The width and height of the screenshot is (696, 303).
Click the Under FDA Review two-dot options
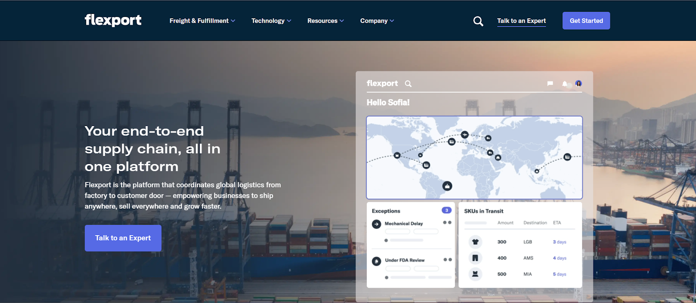[x=448, y=260]
